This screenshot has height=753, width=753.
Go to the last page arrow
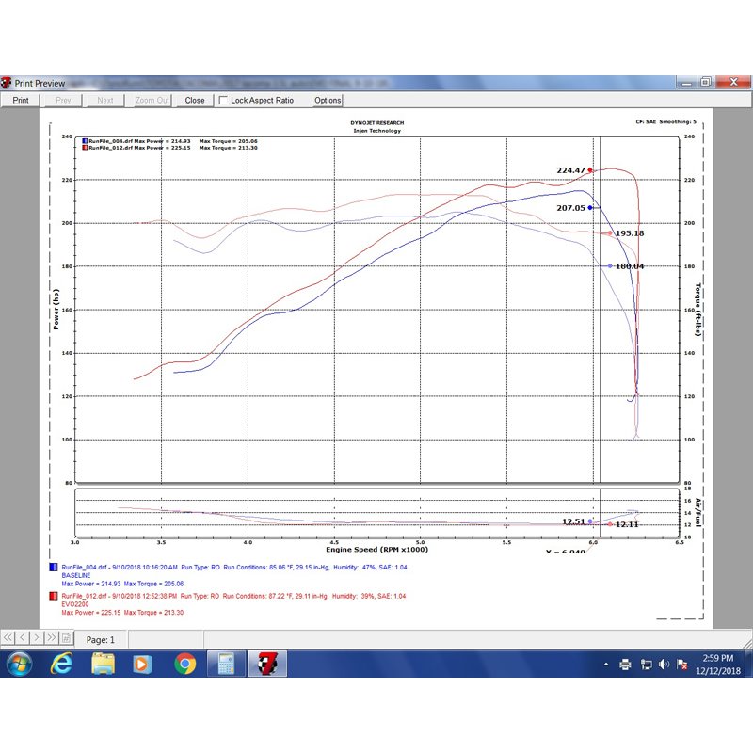coord(51,637)
